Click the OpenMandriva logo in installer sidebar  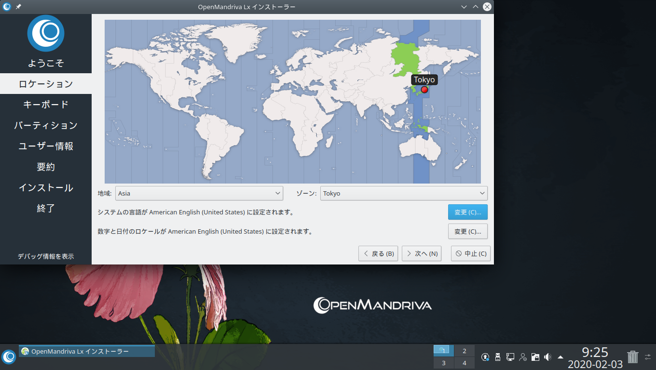click(46, 33)
